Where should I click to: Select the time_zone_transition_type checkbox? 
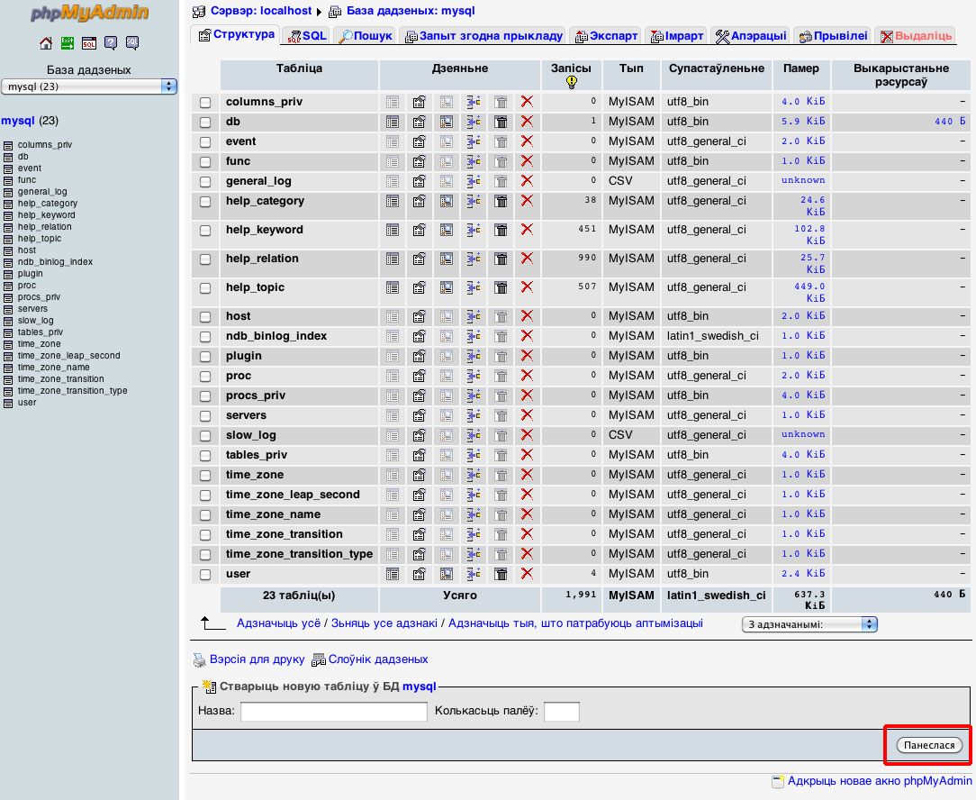point(205,555)
